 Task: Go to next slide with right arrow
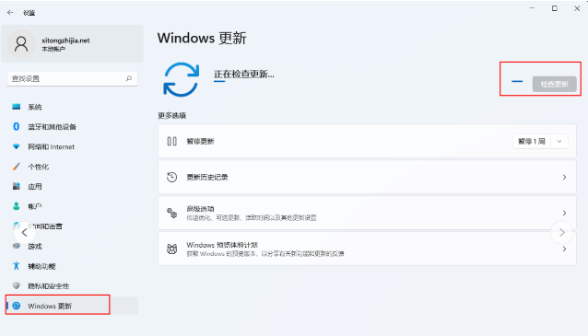(562, 233)
